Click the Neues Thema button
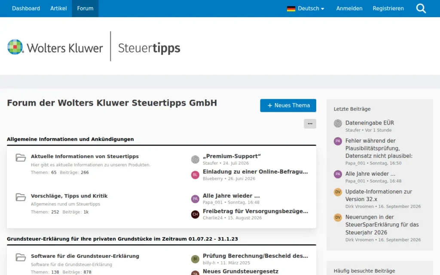Image resolution: width=440 pixels, height=275 pixels. coord(288,106)
